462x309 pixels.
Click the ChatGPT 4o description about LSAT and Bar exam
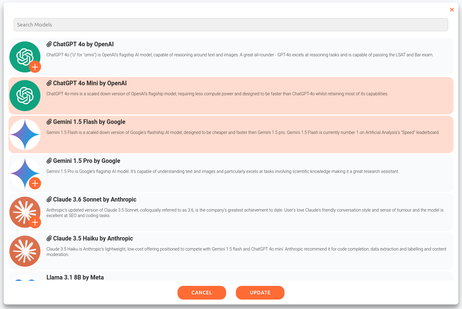[240, 55]
